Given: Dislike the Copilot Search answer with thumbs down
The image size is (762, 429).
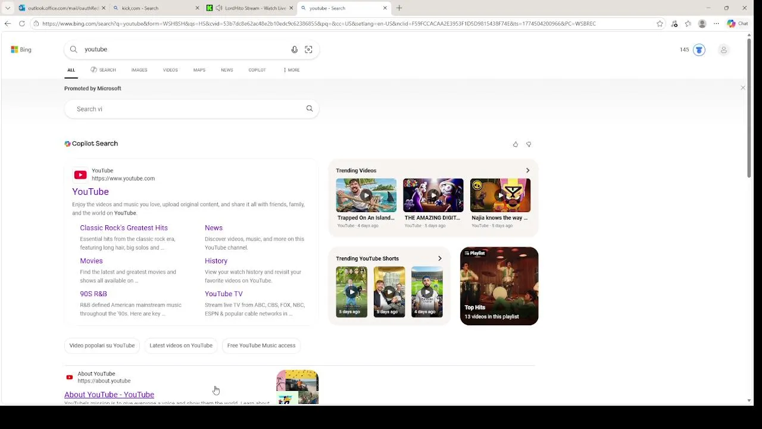Looking at the screenshot, I should [x=529, y=144].
